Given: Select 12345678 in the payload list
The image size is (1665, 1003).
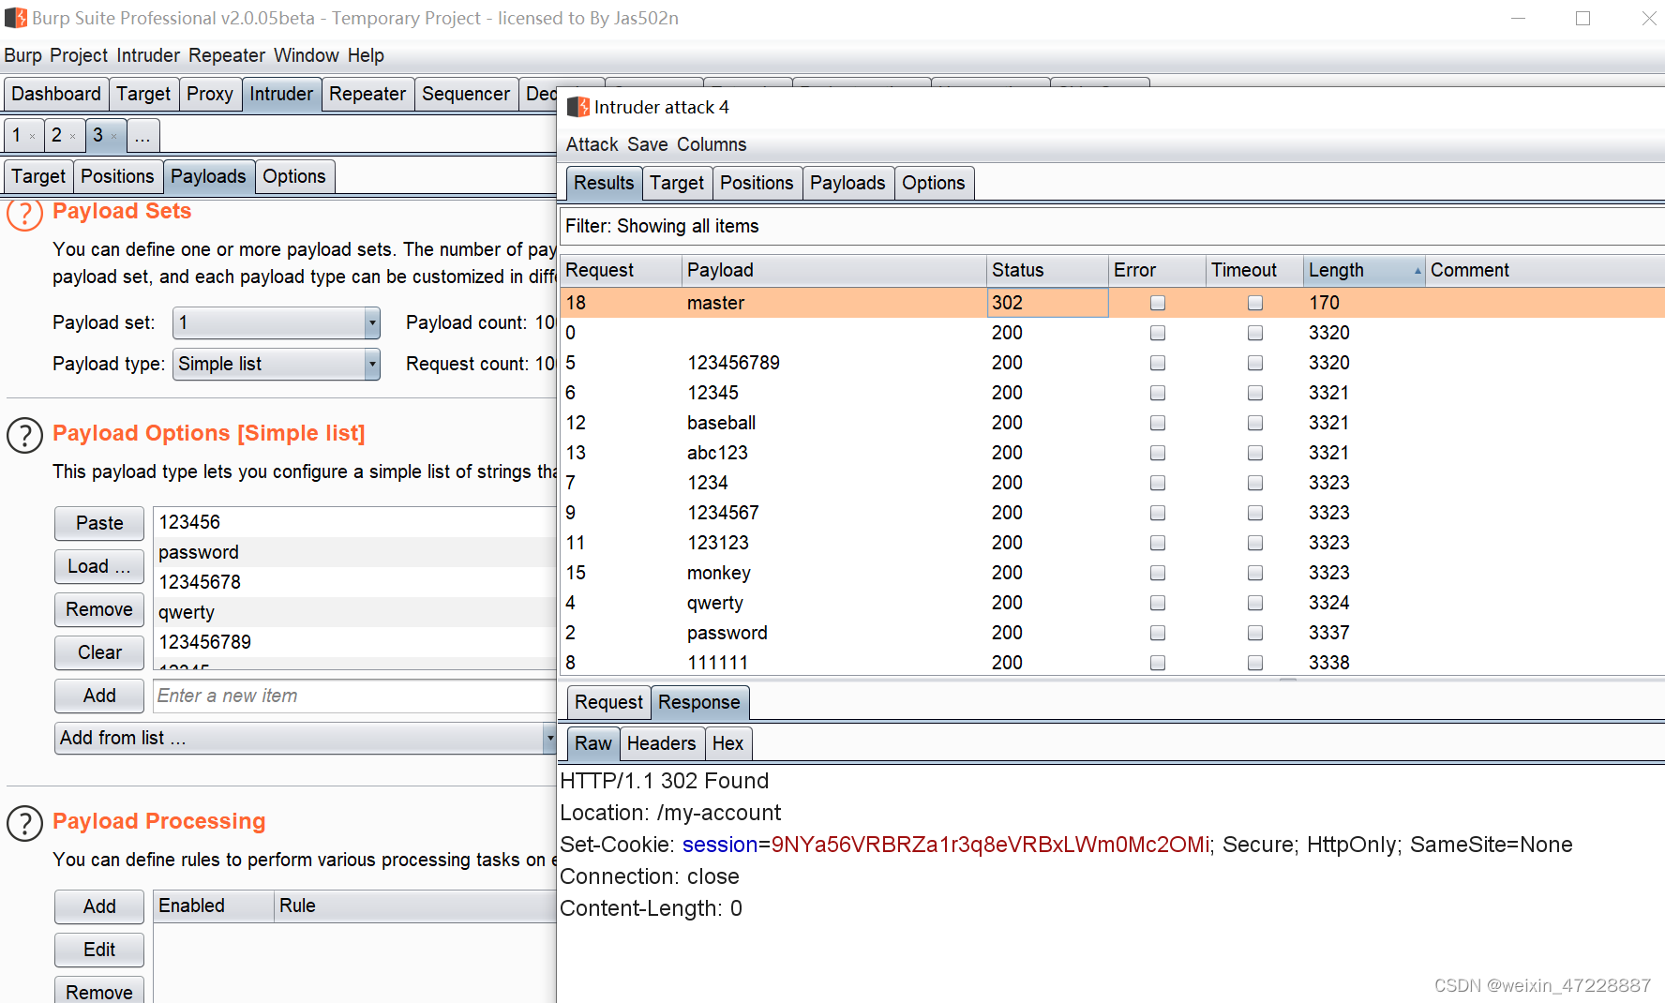Looking at the screenshot, I should click(x=354, y=582).
